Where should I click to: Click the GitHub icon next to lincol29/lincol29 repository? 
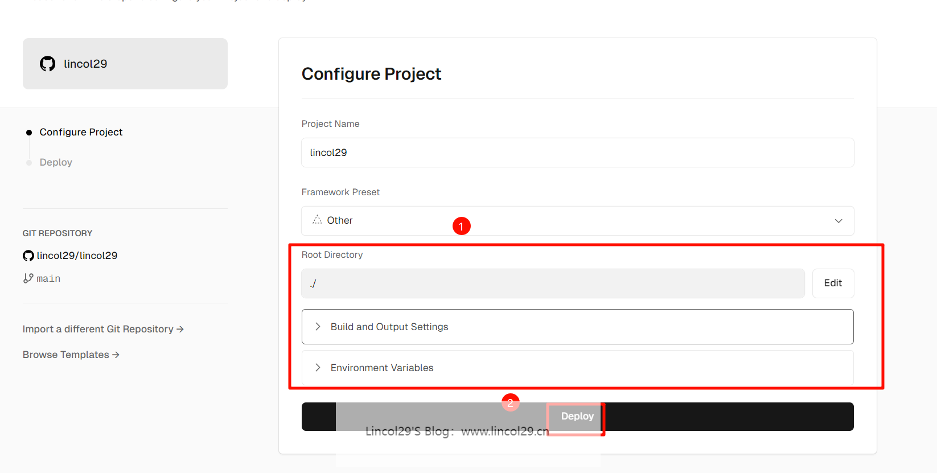(28, 256)
